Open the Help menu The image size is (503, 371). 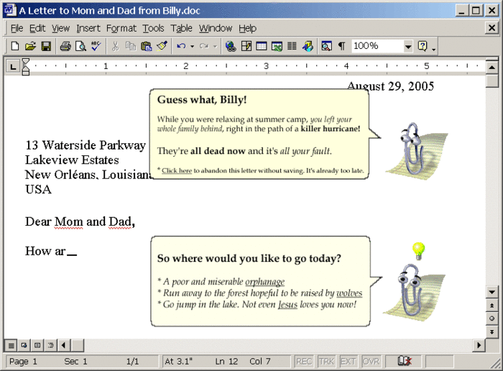tap(247, 28)
